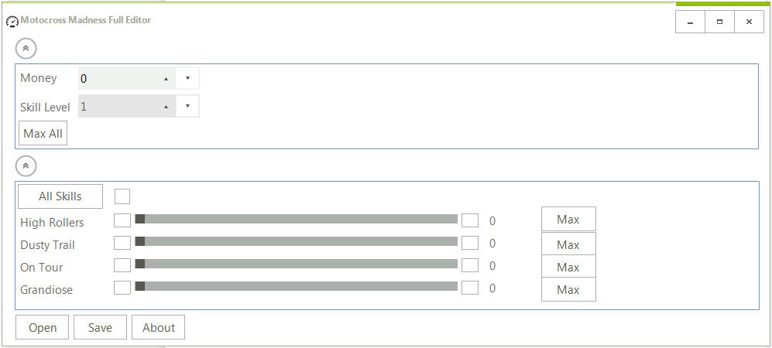Viewport: 772px width, 348px height.
Task: Increase Skill Level with up arrow
Action: (x=166, y=107)
